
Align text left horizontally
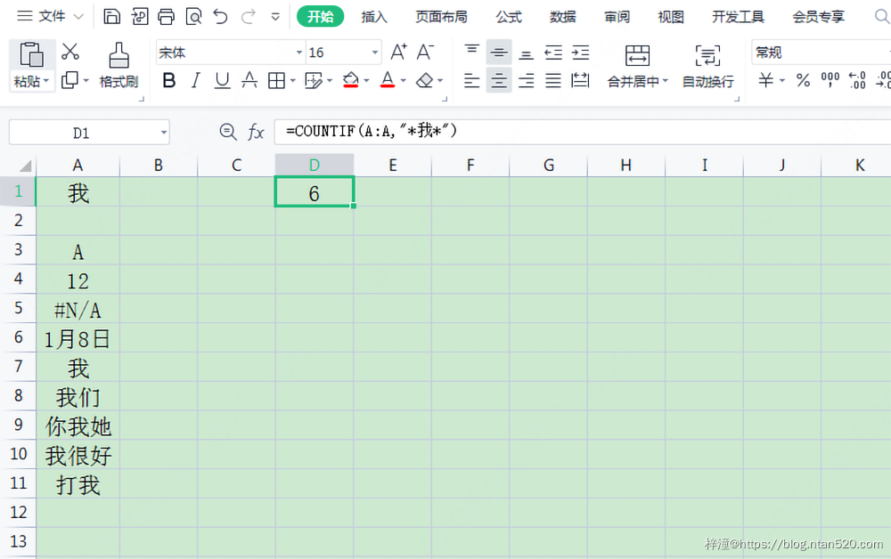[471, 81]
